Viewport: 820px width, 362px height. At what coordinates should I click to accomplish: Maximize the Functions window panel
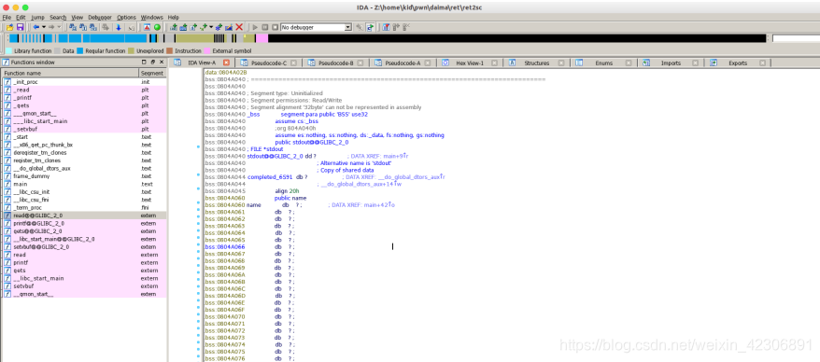point(144,63)
